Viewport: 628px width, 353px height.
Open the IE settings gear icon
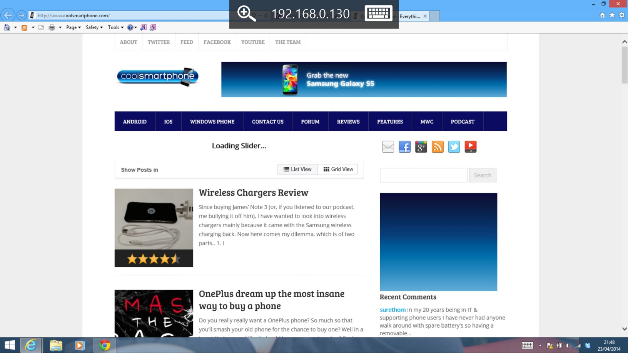coord(622,15)
